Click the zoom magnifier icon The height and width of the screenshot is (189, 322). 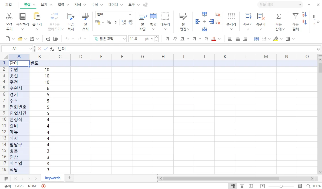coord(308,186)
